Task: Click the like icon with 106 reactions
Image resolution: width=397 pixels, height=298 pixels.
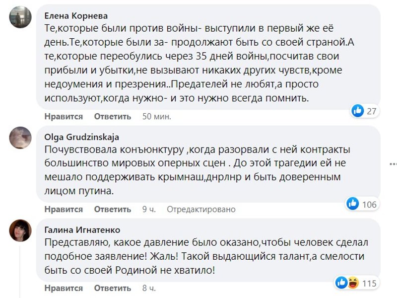Action: pyautogui.click(x=353, y=204)
